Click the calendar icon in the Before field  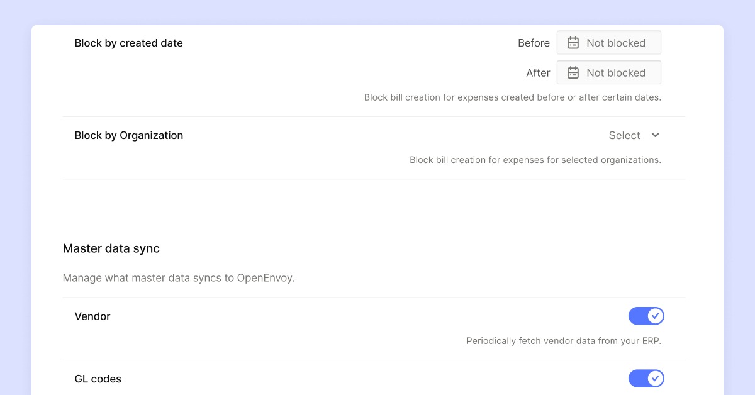point(573,42)
